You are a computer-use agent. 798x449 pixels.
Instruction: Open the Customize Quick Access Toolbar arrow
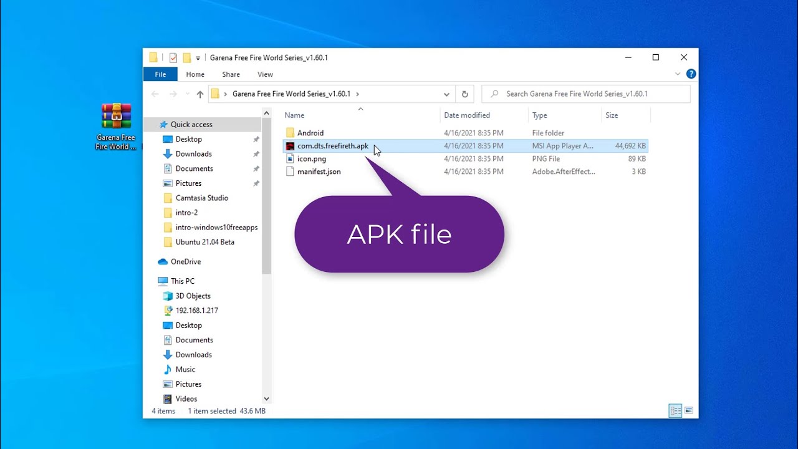tap(198, 58)
